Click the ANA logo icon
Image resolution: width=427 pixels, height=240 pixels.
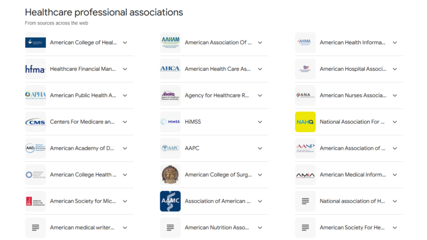[305, 95]
